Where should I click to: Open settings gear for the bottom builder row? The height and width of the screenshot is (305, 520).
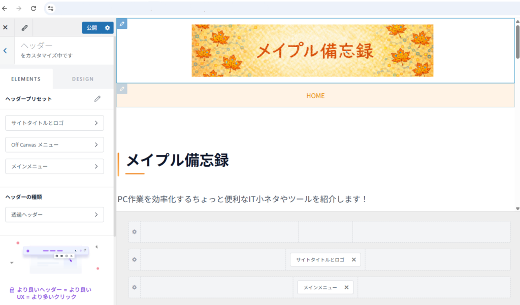pyautogui.click(x=135, y=287)
